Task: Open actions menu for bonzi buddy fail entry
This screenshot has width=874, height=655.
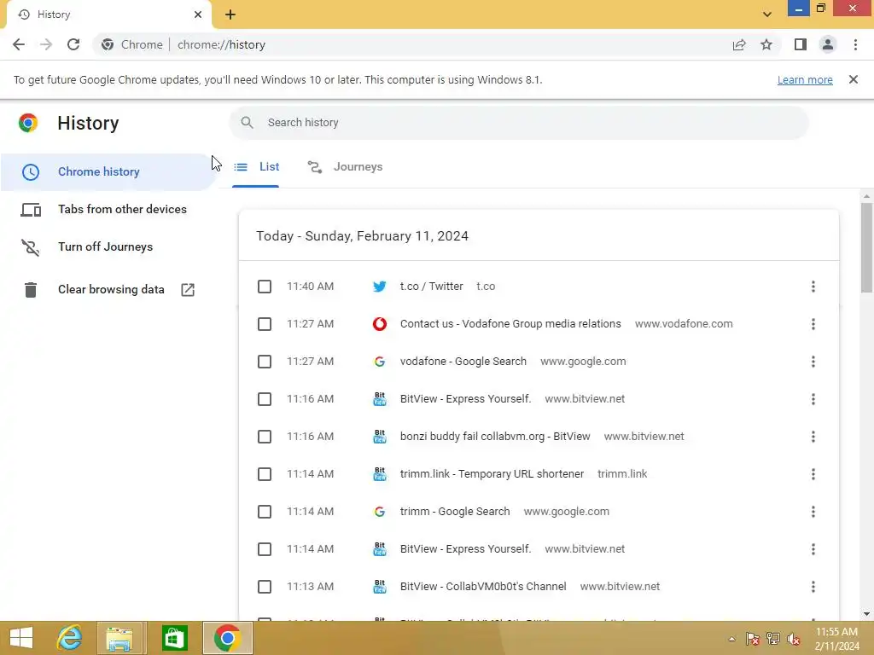Action: coord(813,437)
